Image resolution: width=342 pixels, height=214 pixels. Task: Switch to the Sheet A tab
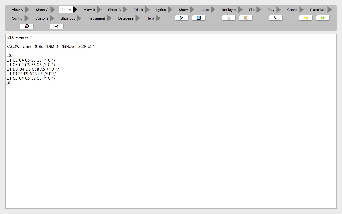[x=42, y=10]
